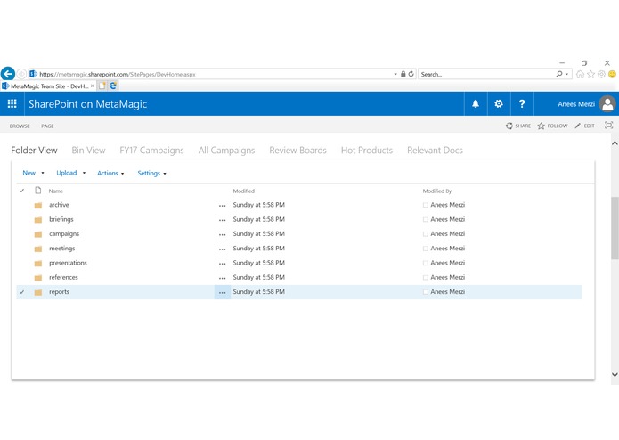
Task: Click the vertical scrollbar thumb
Action: (x=615, y=228)
